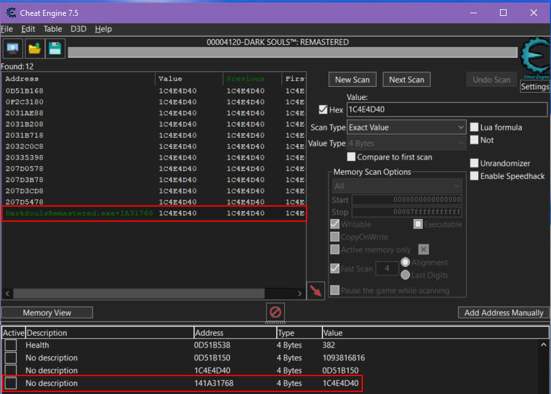Click the address list scroll up arrow
This screenshot has height=394, width=551.
[544, 344]
